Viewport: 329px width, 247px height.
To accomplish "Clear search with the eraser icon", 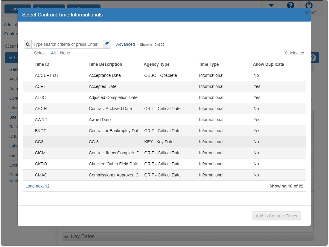I will click(107, 44).
